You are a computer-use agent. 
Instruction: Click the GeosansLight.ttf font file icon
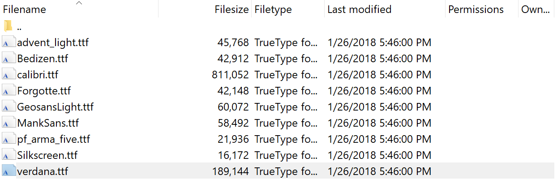8,107
